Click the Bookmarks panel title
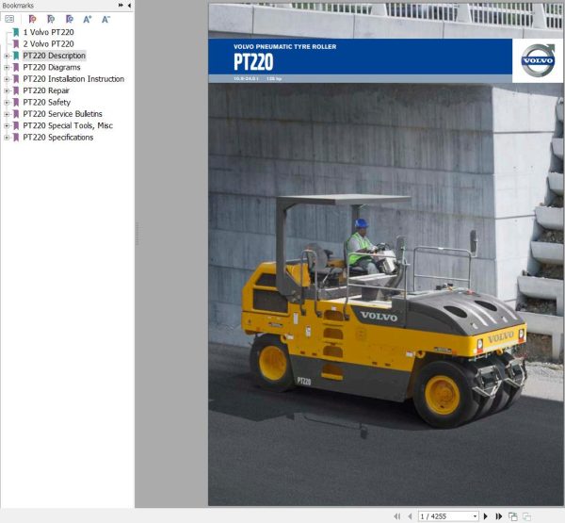565x523 pixels. pos(18,6)
